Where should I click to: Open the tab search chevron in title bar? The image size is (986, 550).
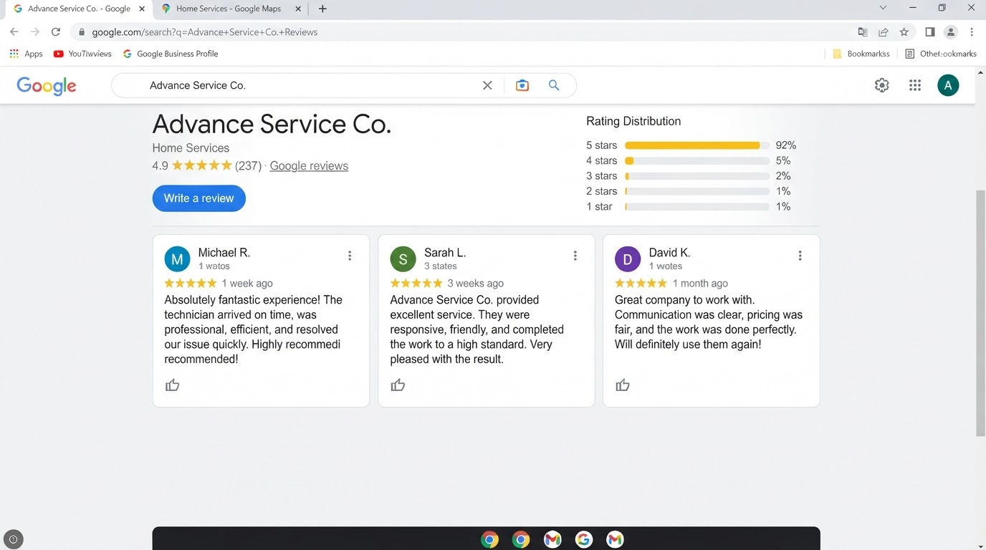click(x=883, y=8)
